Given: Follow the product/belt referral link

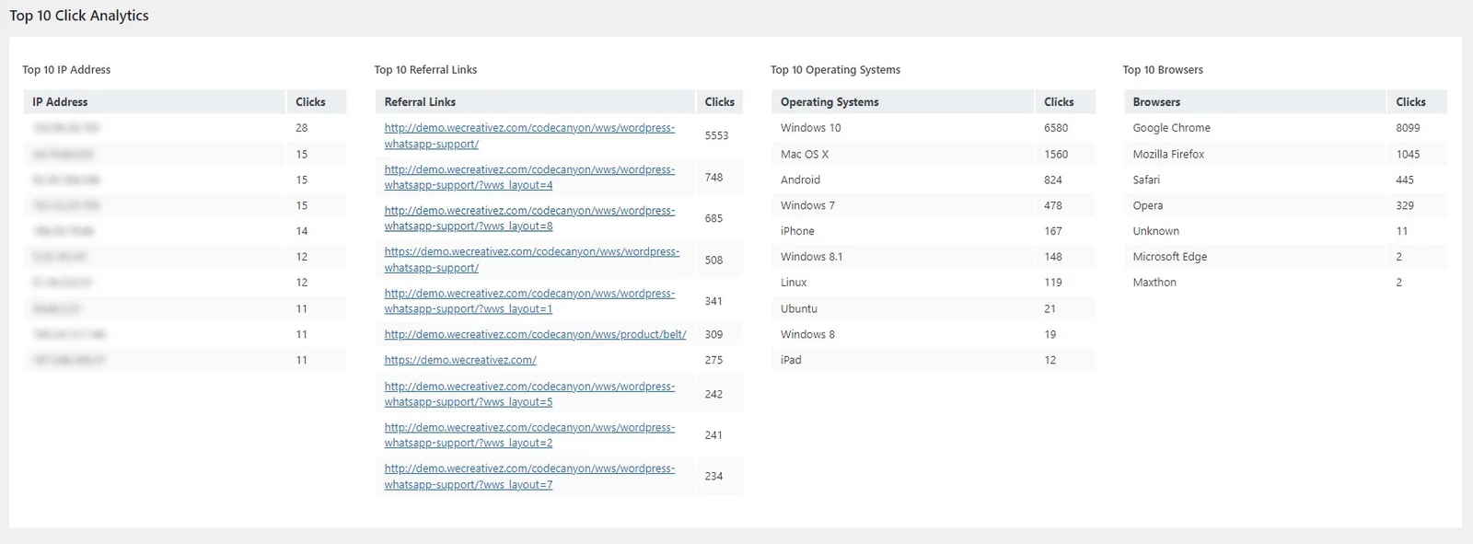Looking at the screenshot, I should click(535, 335).
